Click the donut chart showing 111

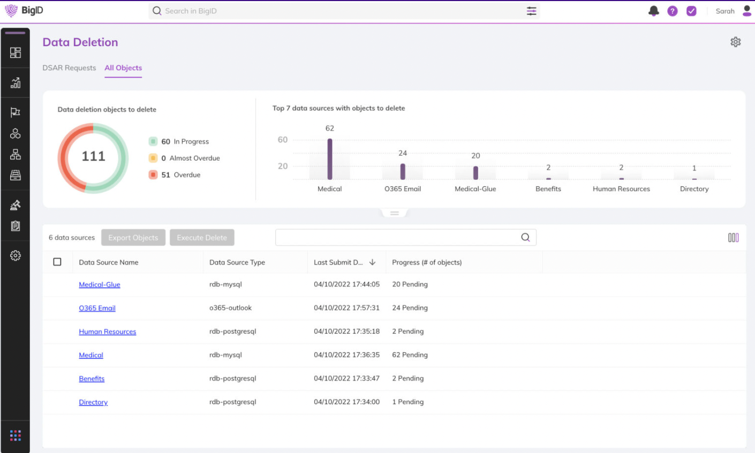point(93,158)
